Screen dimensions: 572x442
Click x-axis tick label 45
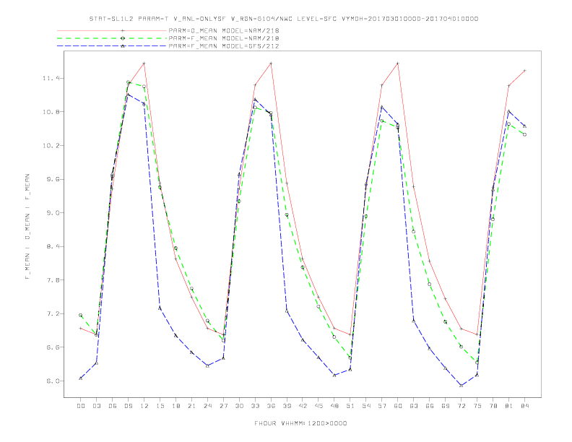[x=318, y=406]
